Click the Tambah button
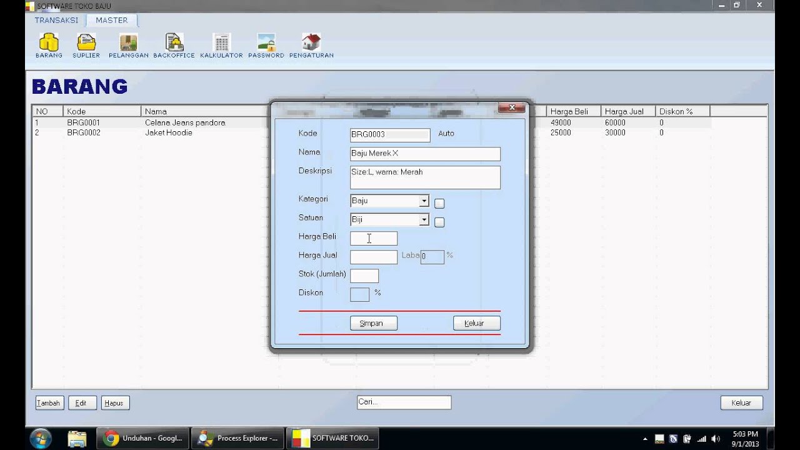 [49, 403]
